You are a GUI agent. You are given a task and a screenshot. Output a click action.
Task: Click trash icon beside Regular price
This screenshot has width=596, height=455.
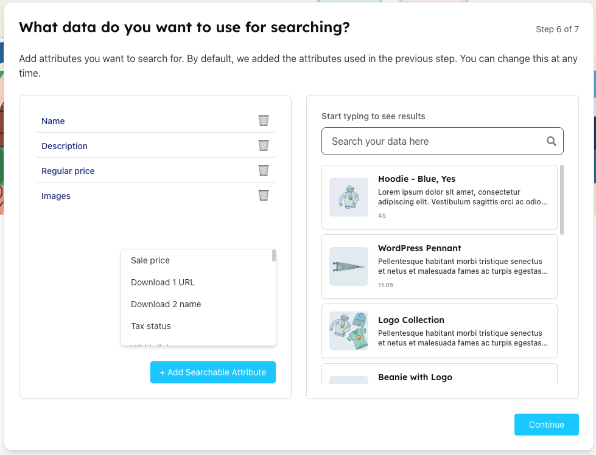click(x=263, y=170)
